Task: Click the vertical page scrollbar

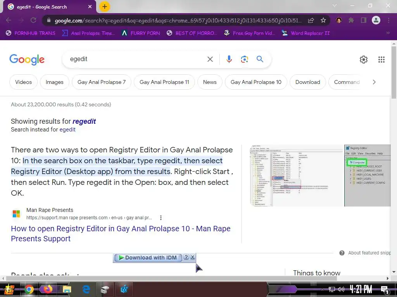Action: pyautogui.click(x=394, y=73)
